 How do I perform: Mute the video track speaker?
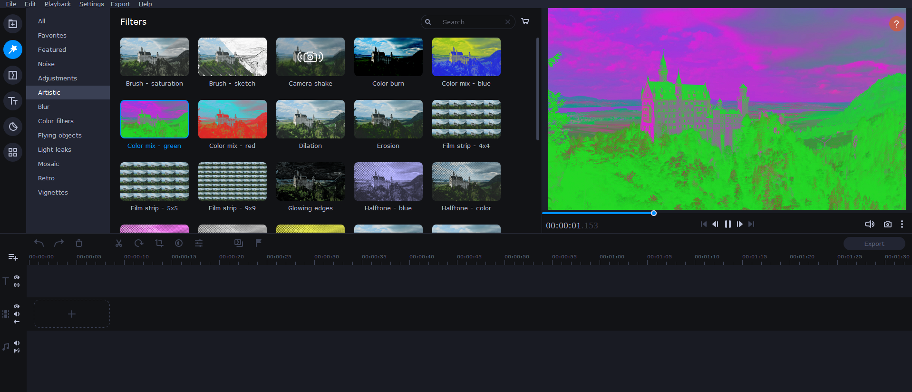point(17,314)
